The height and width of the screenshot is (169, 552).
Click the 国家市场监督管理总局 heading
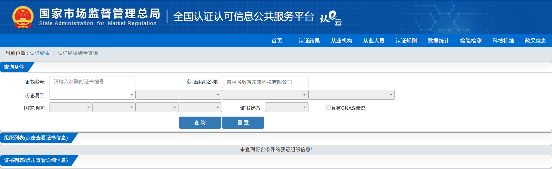tap(99, 13)
